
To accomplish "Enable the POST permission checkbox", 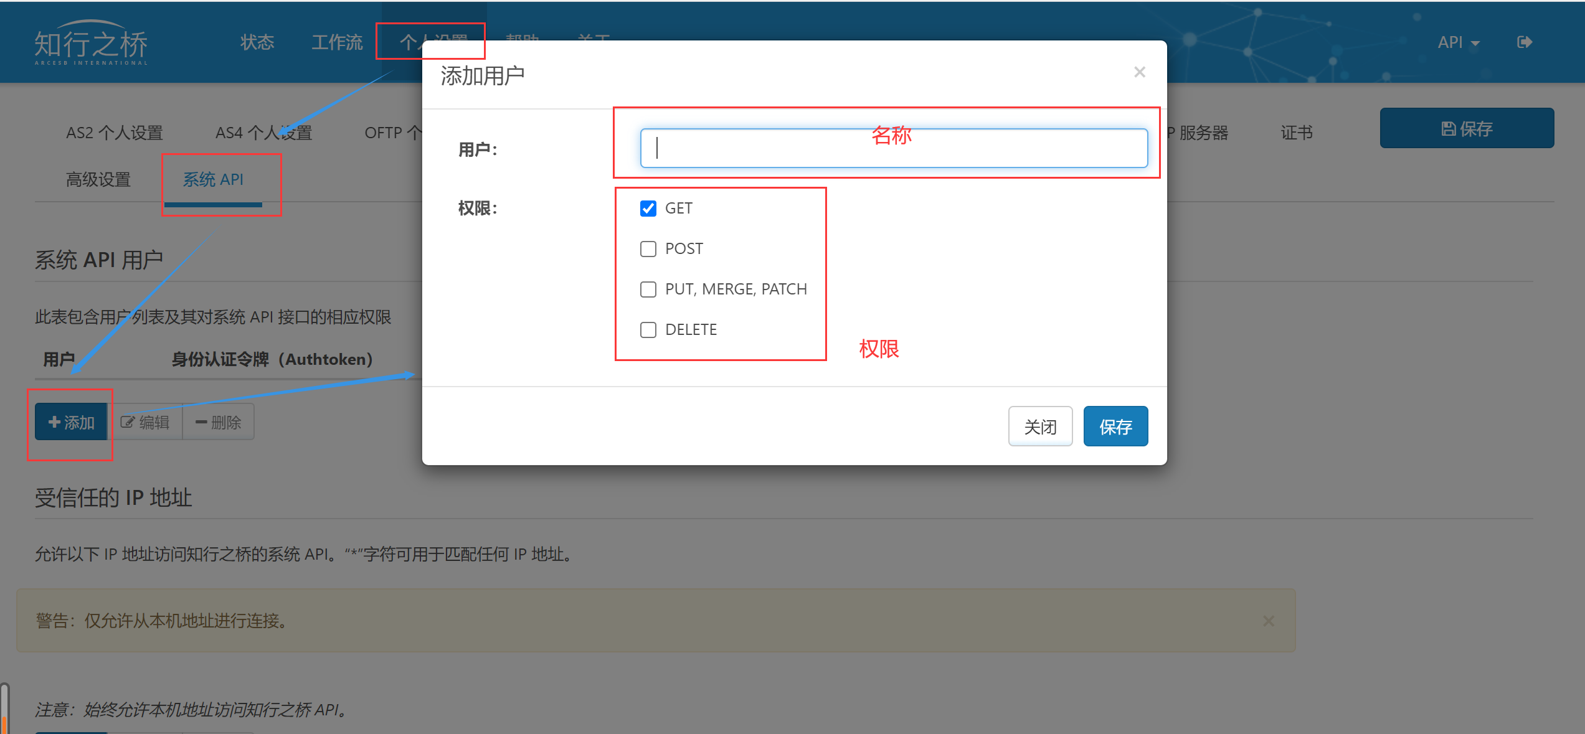I will 648,249.
